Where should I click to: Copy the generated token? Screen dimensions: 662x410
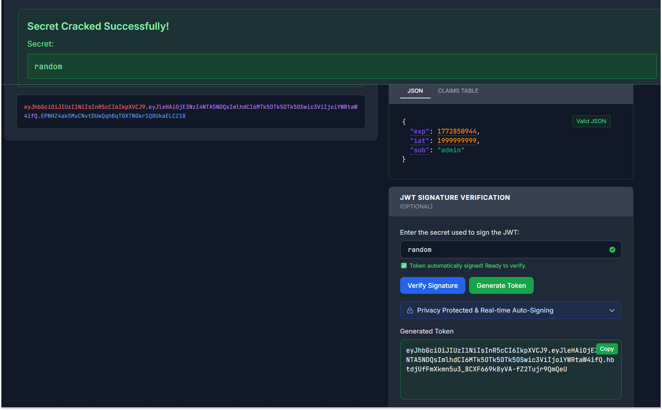point(606,349)
